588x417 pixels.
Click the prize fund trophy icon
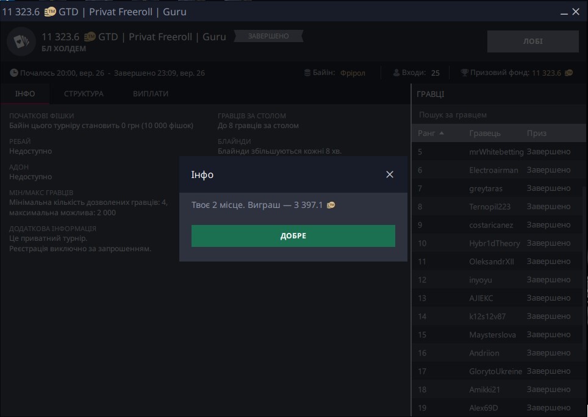coord(465,73)
